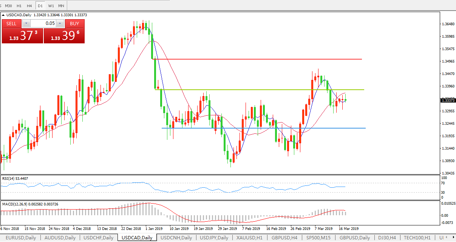Screen dimensions: 456x242
Task: Go to USDJPY,Daily chart tab
Action: [x=213, y=237]
